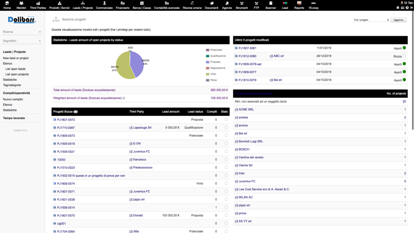Click green Aperti status dot for PJ1807-0081
The height and width of the screenshot is (233, 414).
[404, 48]
